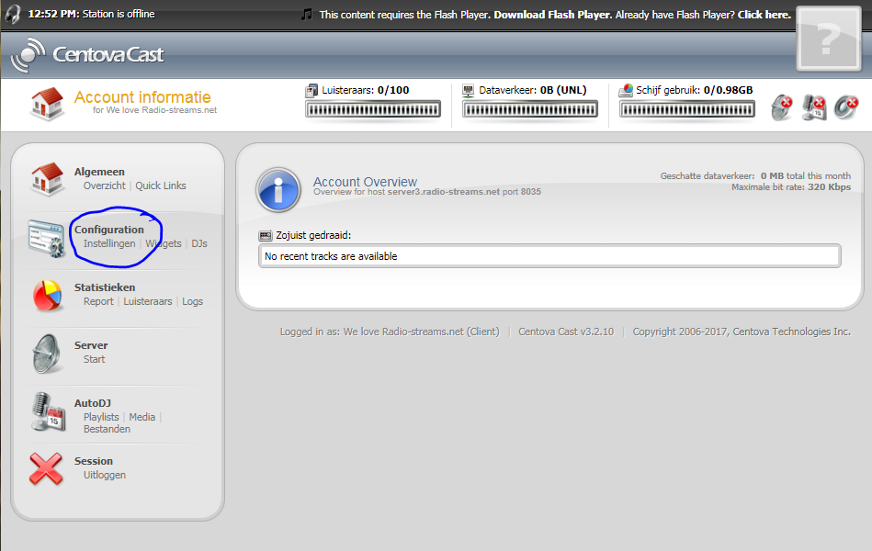Click the AutoDJ microphone icon in sidebar
This screenshot has height=551, width=872.
point(49,411)
